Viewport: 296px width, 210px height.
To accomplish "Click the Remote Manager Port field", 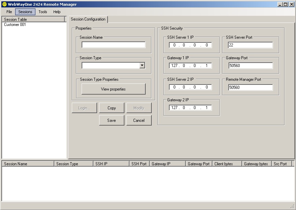I will pos(250,87).
